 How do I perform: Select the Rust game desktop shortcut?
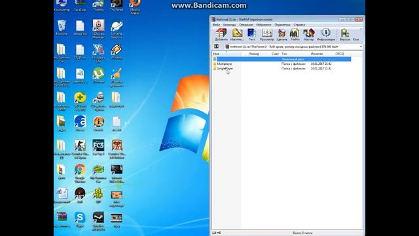80,195
